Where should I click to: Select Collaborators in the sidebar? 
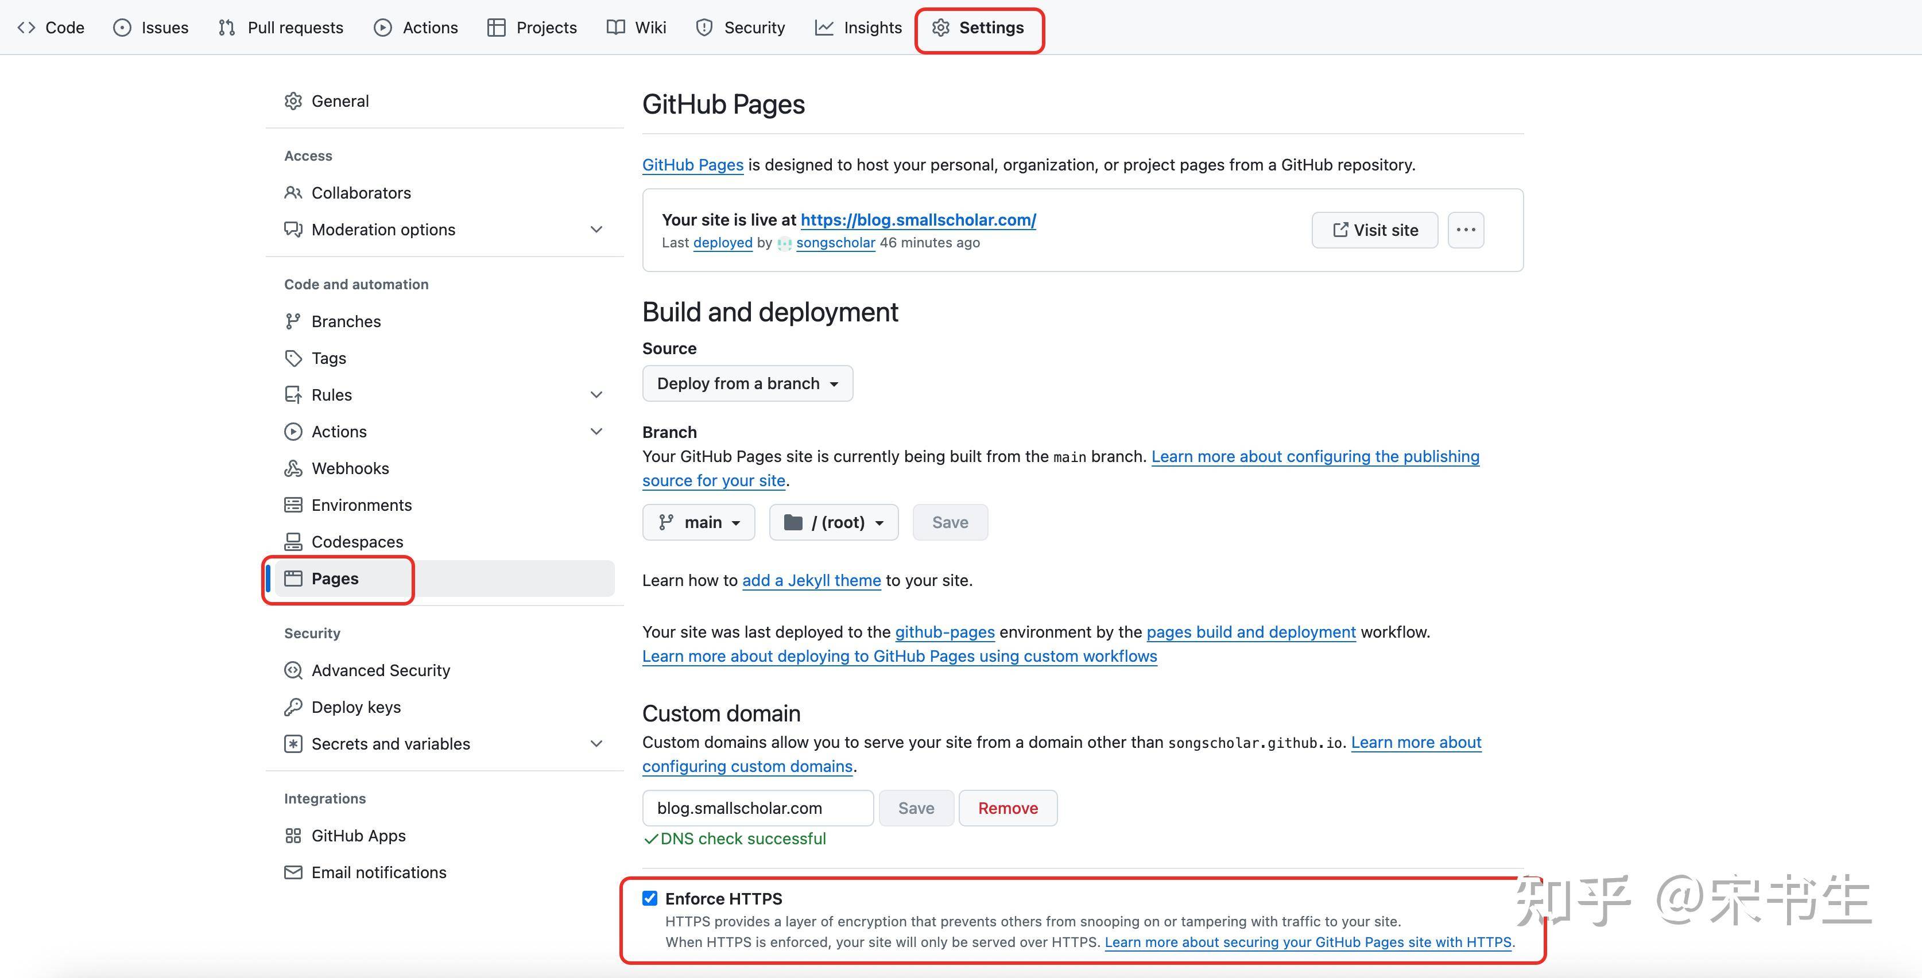tap(445, 192)
